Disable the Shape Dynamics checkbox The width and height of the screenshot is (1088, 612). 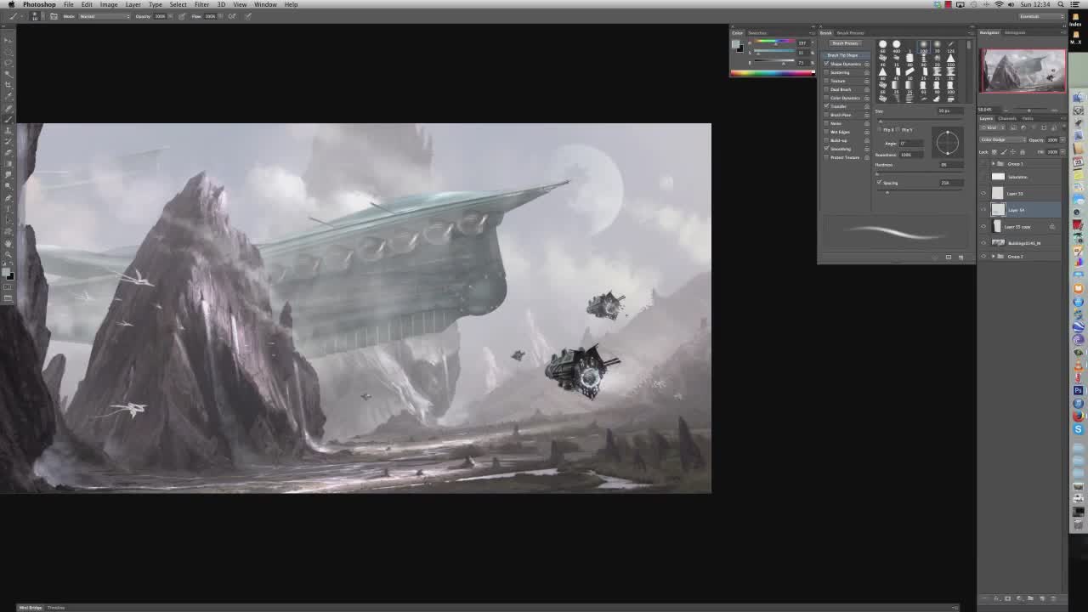(x=826, y=64)
